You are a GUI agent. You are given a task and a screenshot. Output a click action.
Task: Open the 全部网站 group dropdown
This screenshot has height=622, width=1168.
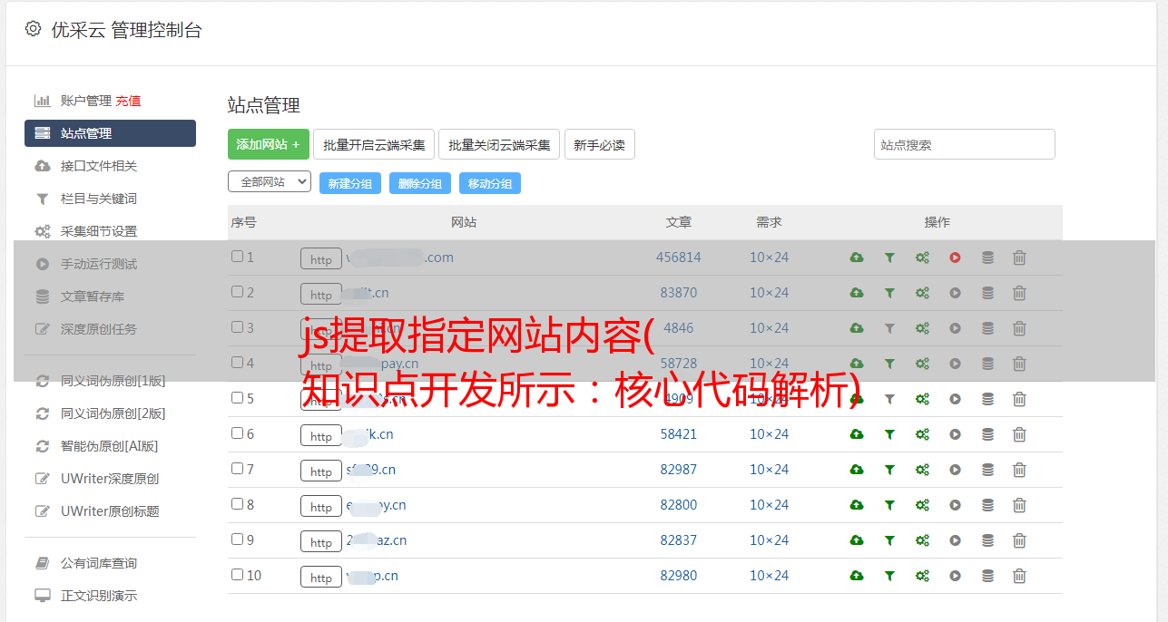270,182
